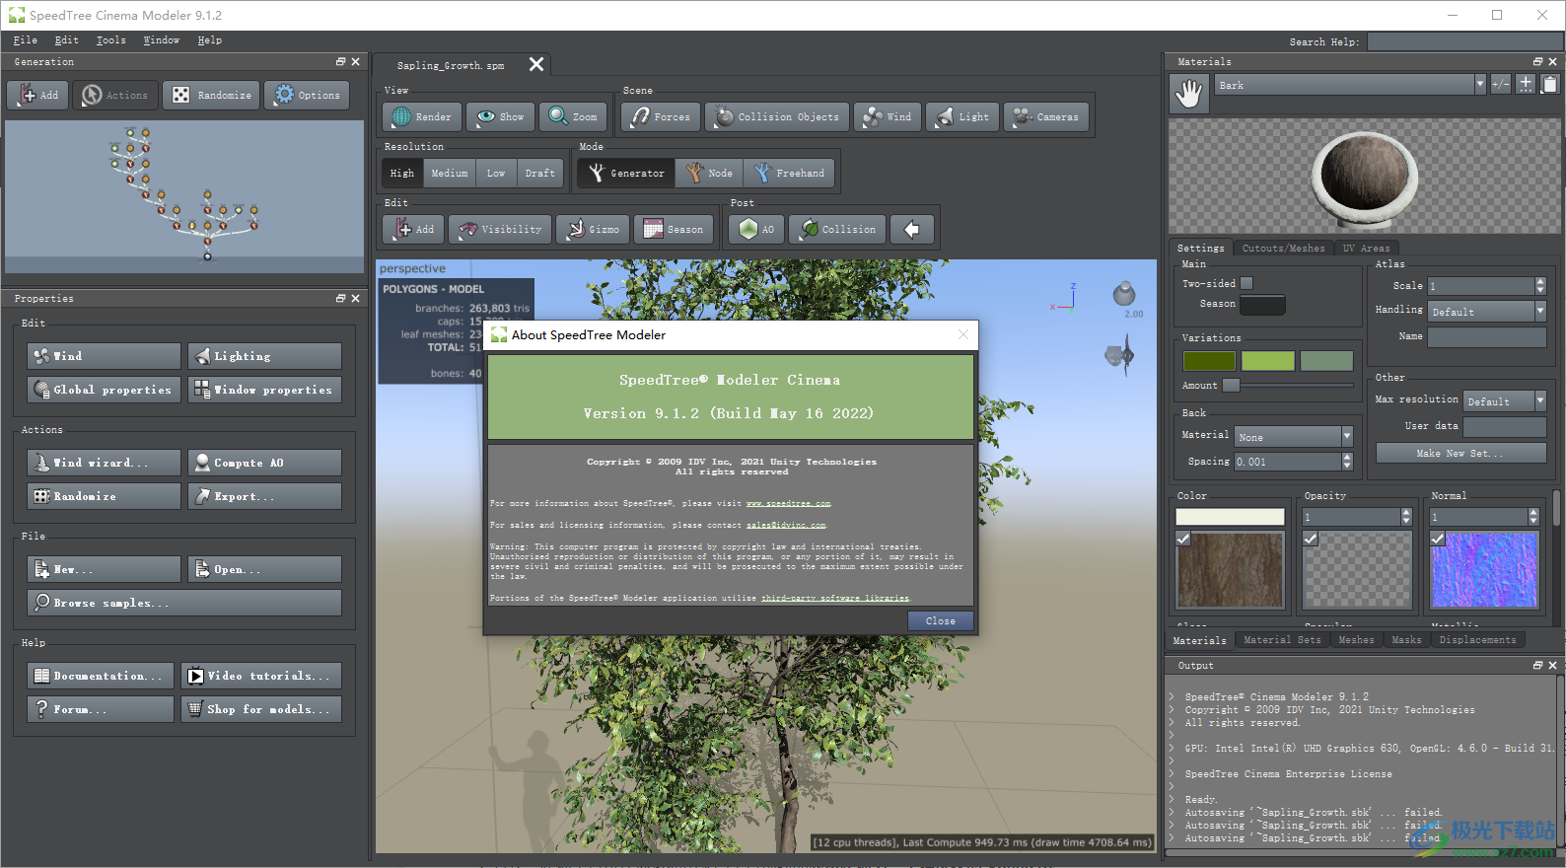Switch to Cutouts/Meshes tab
Viewport: 1566px width, 868px height.
[x=1283, y=248]
